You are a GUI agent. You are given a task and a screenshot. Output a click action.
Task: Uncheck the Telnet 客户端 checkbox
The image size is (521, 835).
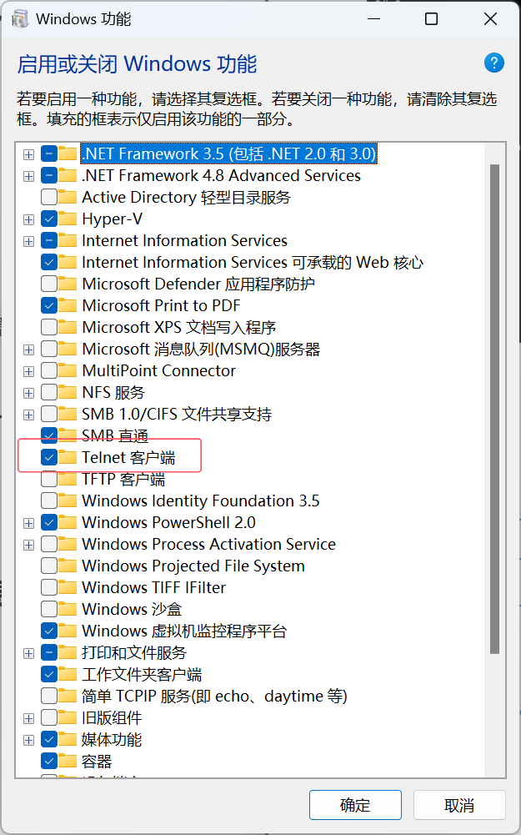[x=49, y=458]
